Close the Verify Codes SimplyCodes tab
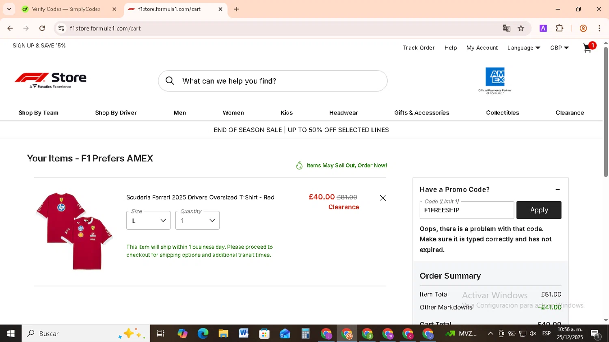The width and height of the screenshot is (609, 342). click(114, 9)
